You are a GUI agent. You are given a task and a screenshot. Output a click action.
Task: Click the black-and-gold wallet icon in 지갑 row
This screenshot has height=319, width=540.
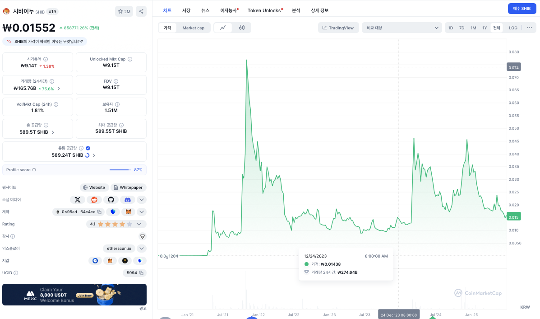125,261
